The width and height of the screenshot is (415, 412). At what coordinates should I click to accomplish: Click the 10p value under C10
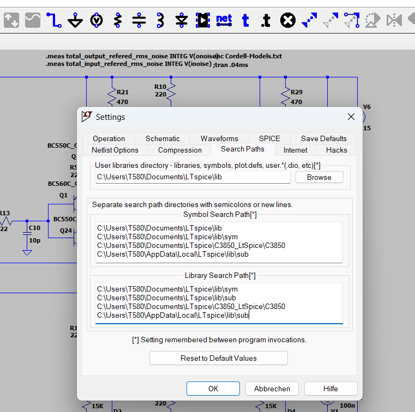pyautogui.click(x=35, y=240)
